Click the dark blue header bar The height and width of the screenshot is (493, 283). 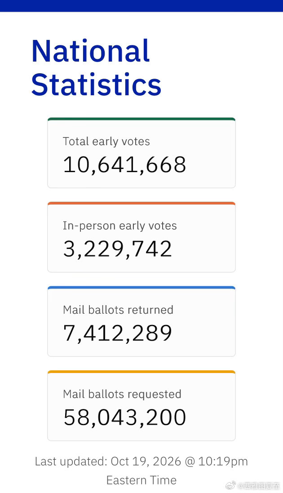(x=141, y=6)
